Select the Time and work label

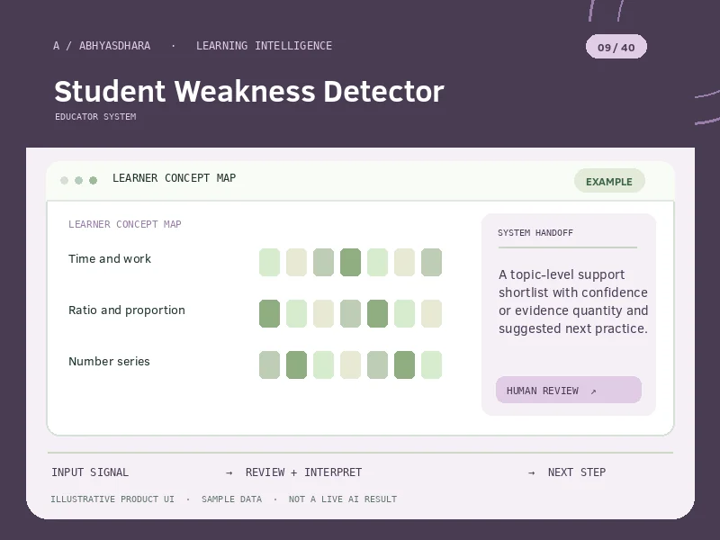110,259
